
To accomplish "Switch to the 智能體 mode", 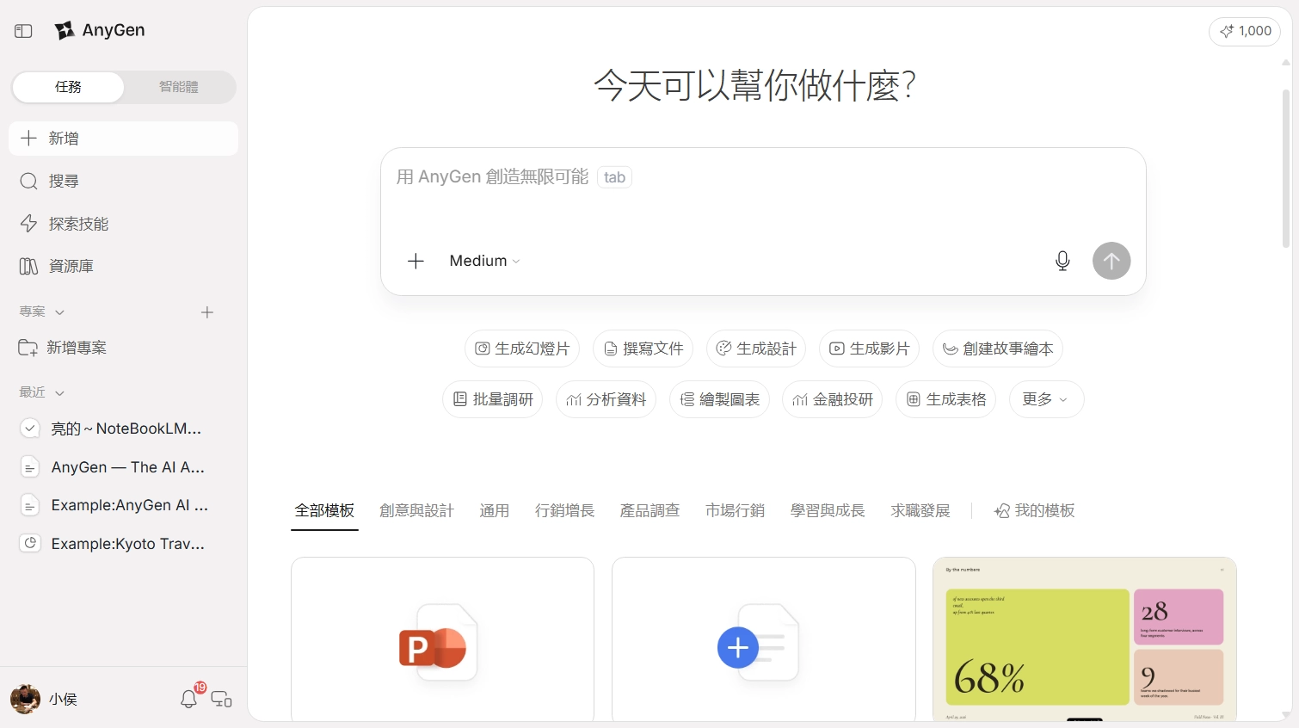I will [179, 87].
